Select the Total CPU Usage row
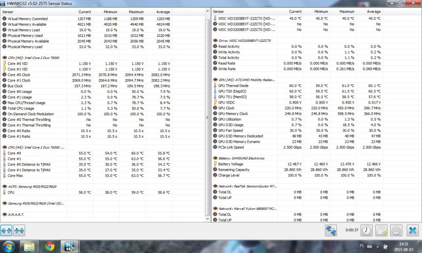The image size is (422, 253). click(87, 109)
